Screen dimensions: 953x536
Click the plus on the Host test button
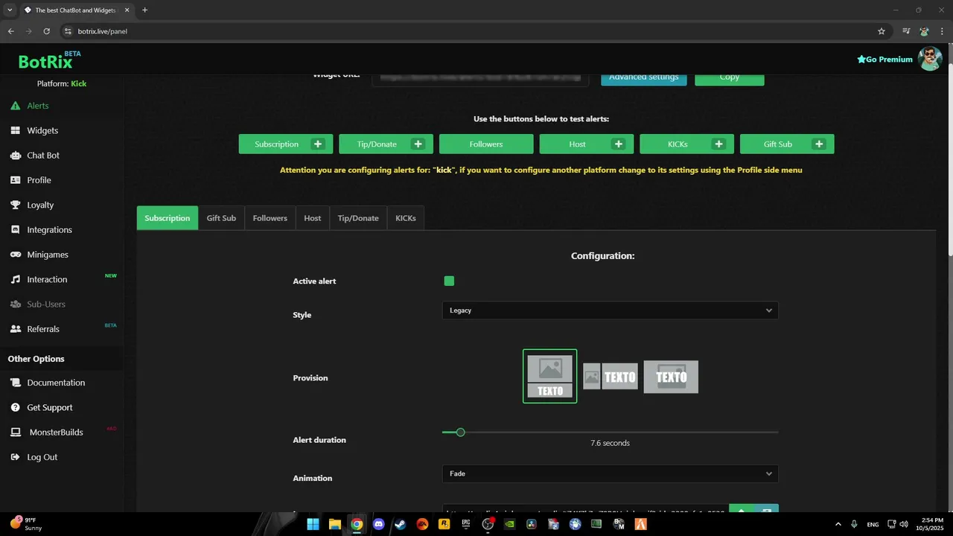click(x=619, y=144)
